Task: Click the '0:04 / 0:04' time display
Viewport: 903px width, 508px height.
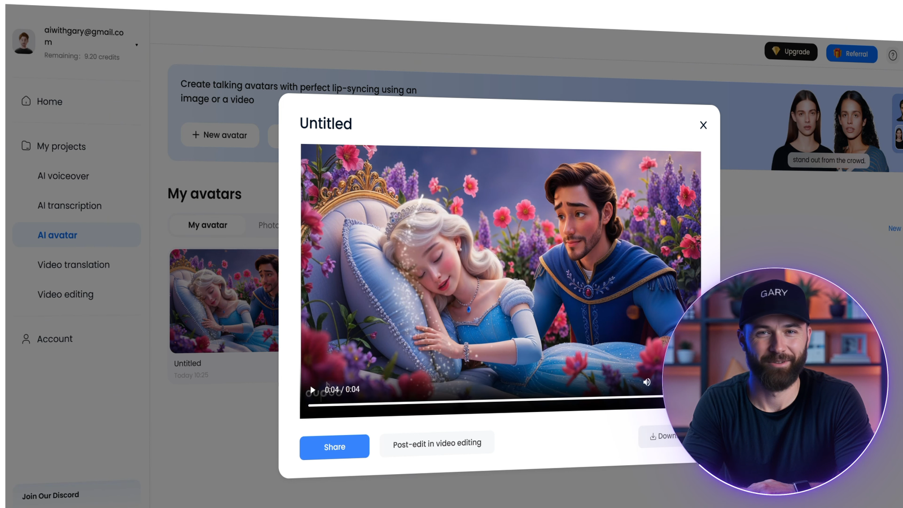Action: point(342,389)
